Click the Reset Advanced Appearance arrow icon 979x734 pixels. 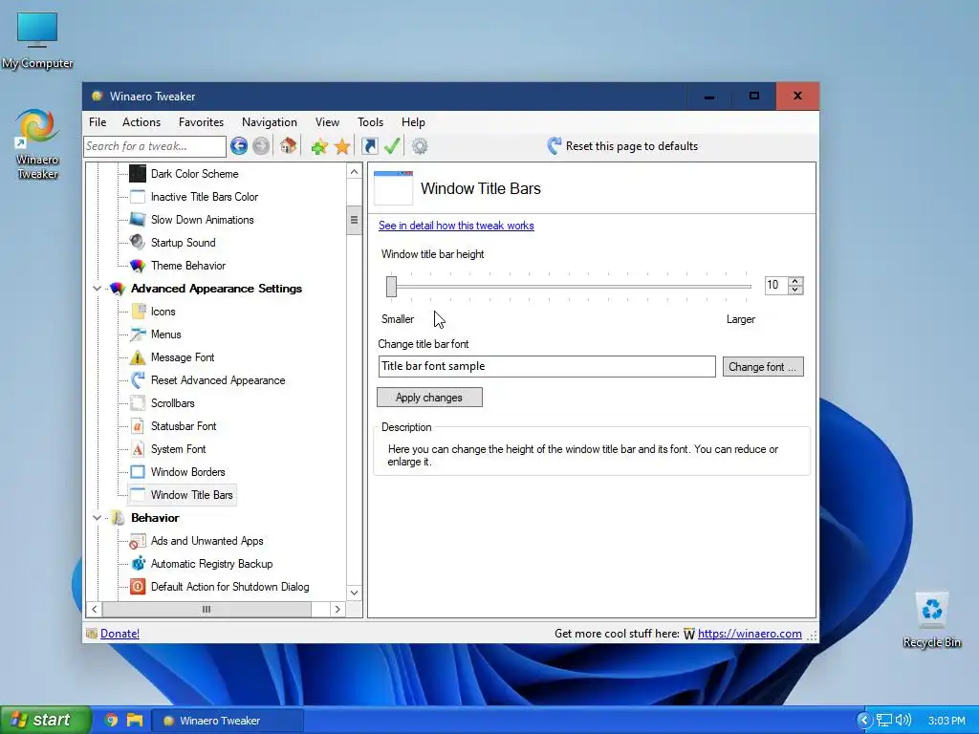point(138,380)
